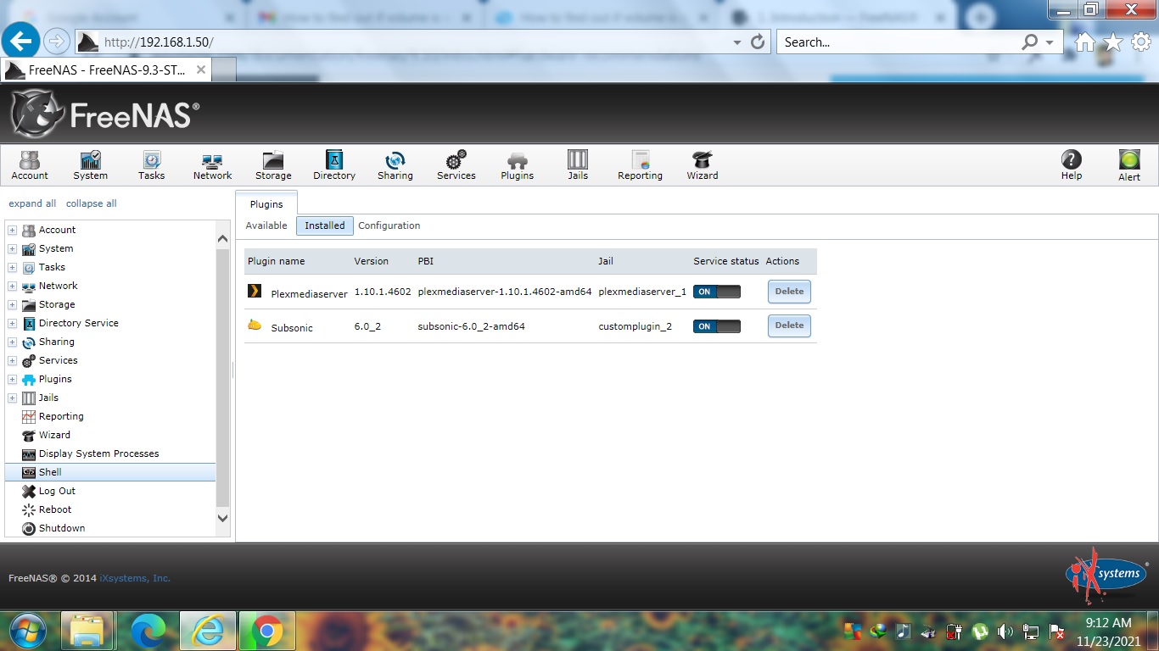
Task: Expand the Plugins tree node
Action: click(x=13, y=379)
